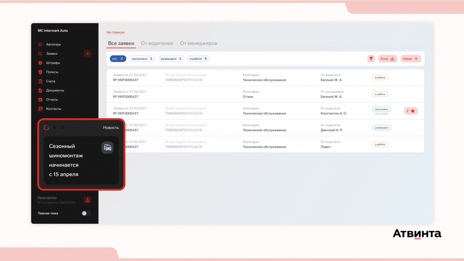Open request from driver Константин А. О.
This screenshot has width=464, height=261.
tap(265, 111)
